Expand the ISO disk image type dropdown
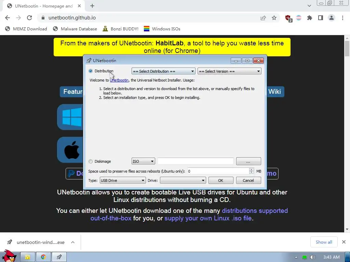 [x=143, y=161]
